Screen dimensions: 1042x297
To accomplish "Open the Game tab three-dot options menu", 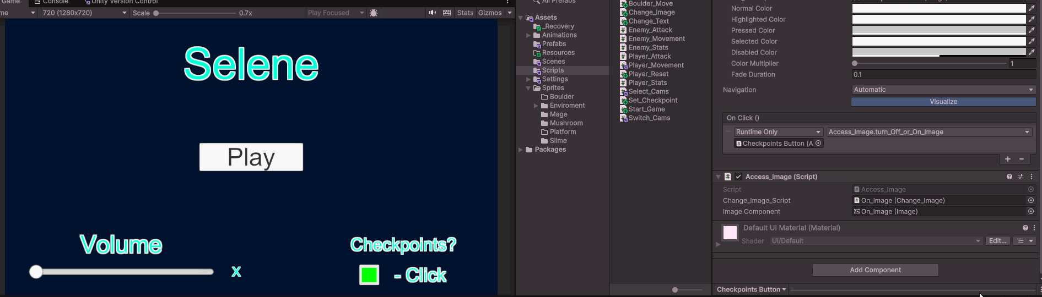I will coord(507,2).
